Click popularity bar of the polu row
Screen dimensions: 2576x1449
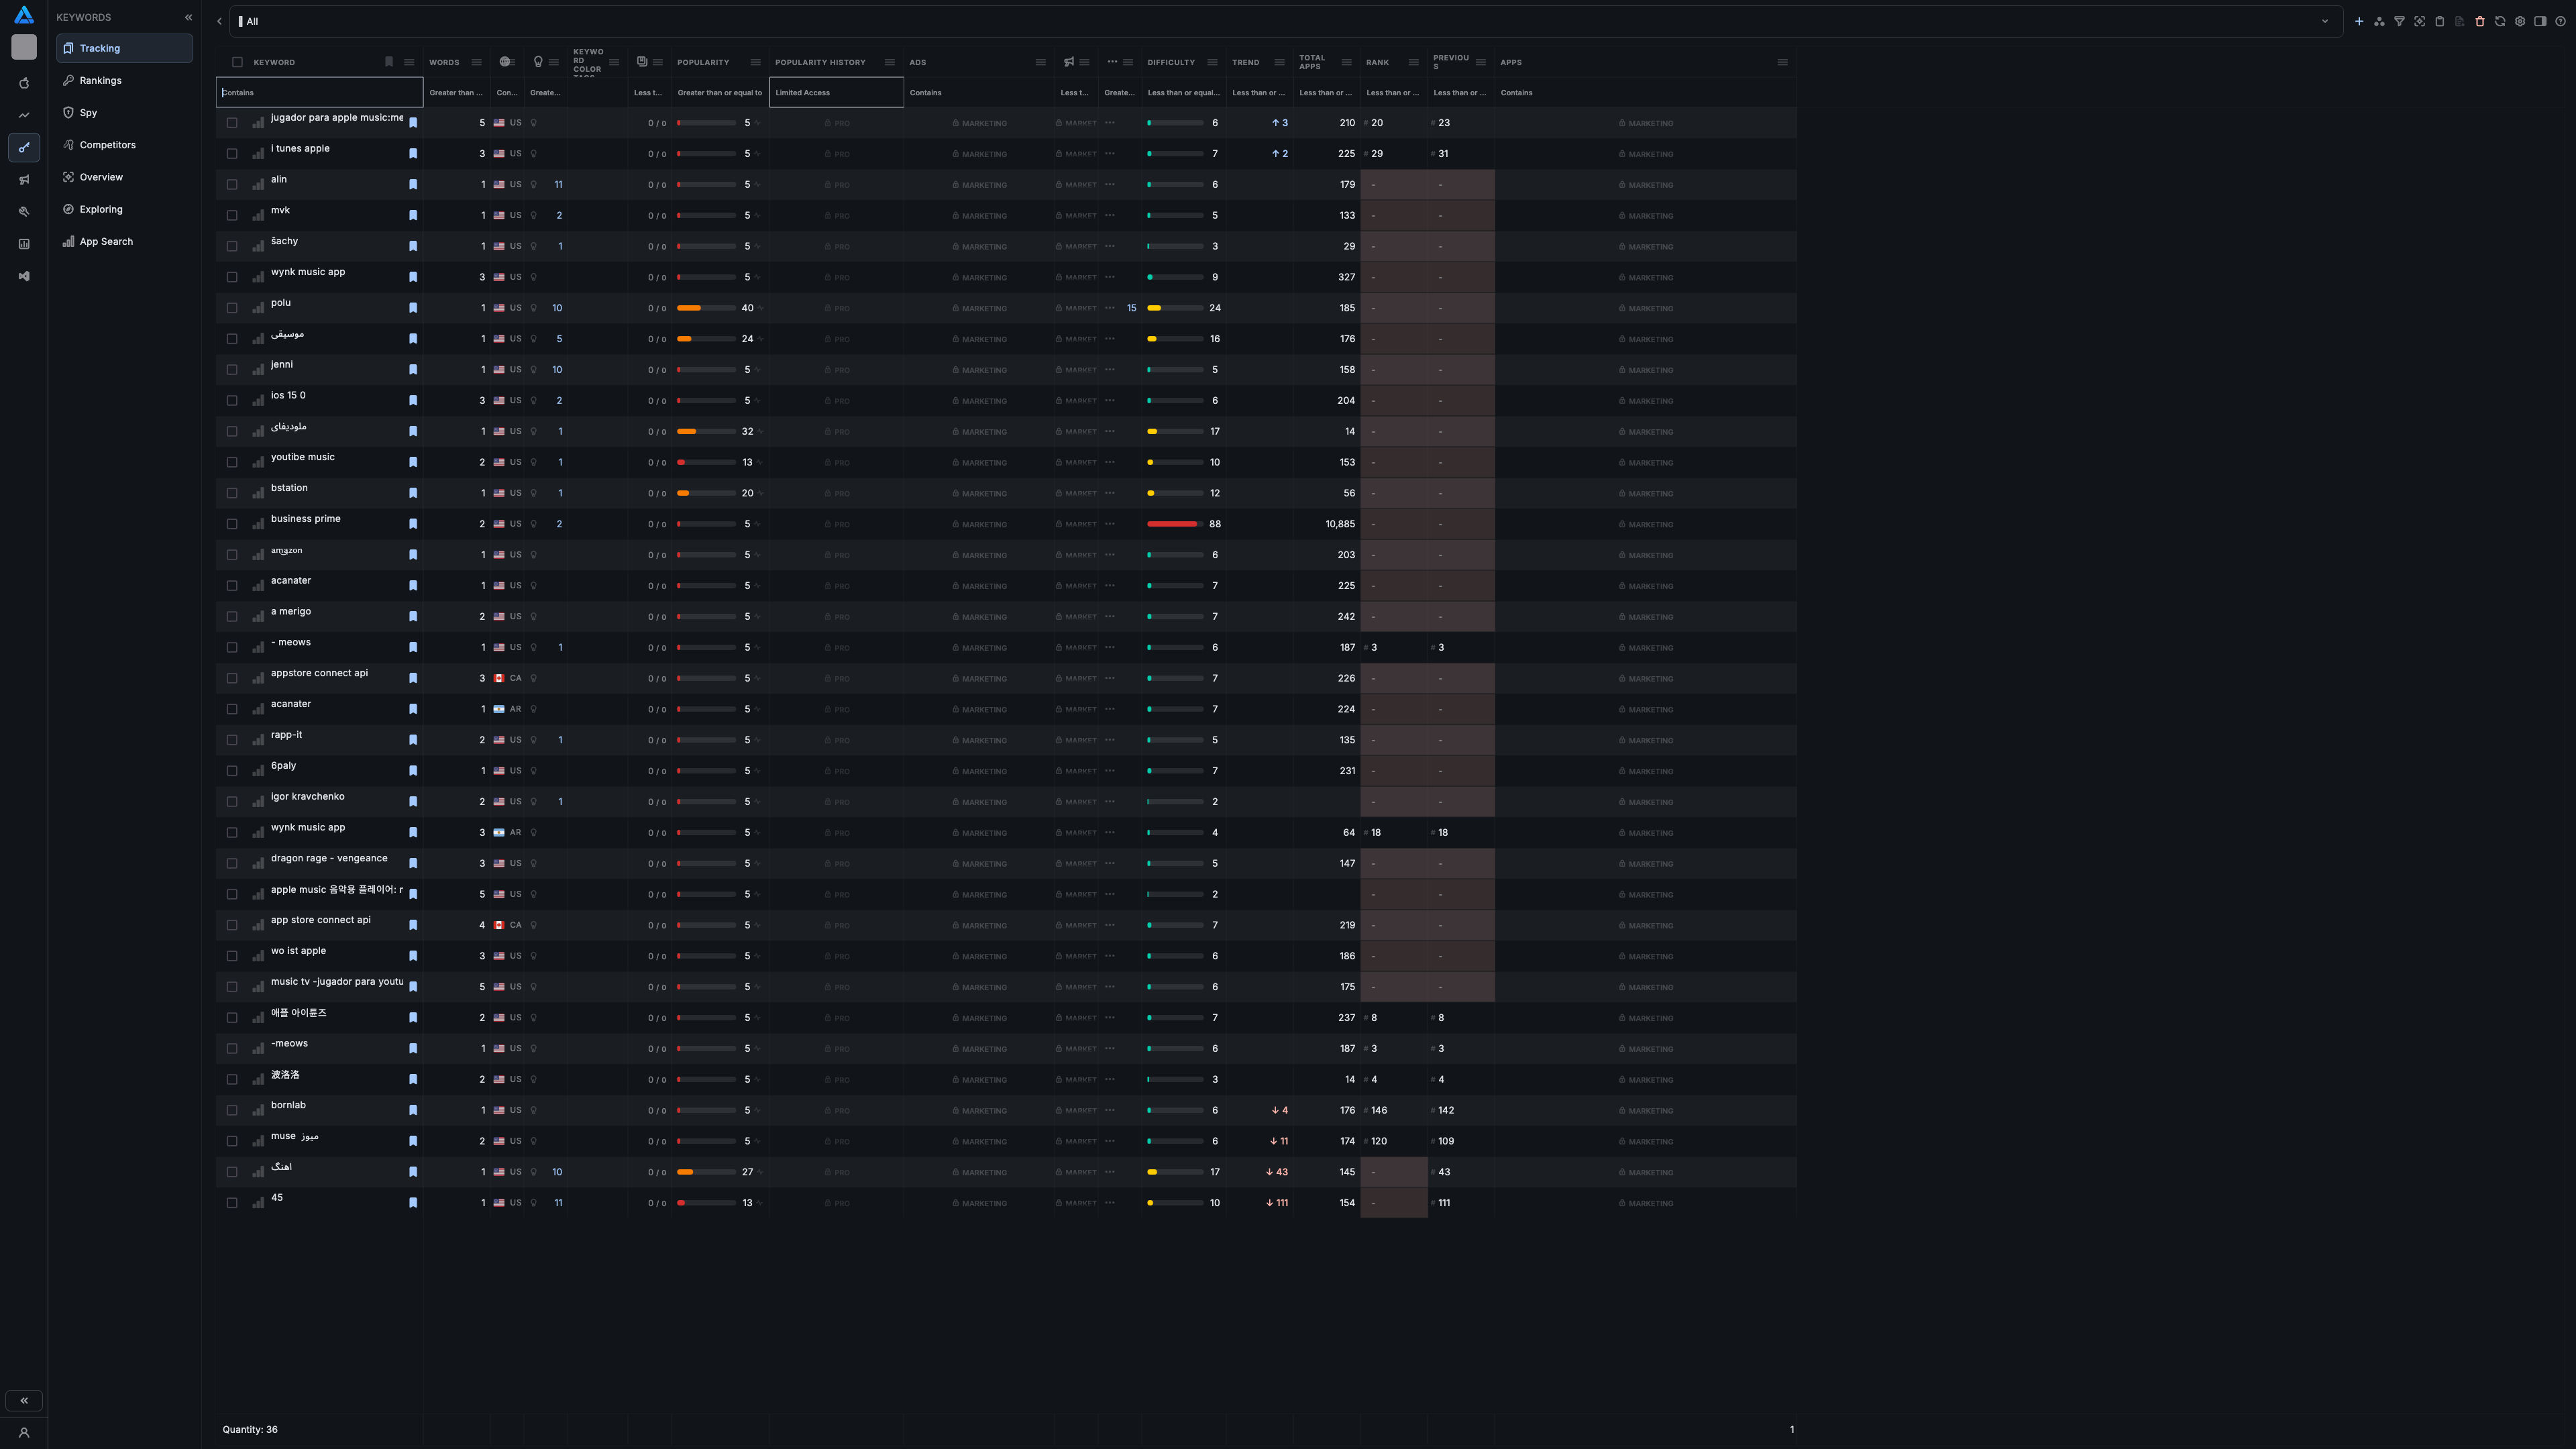[706, 308]
